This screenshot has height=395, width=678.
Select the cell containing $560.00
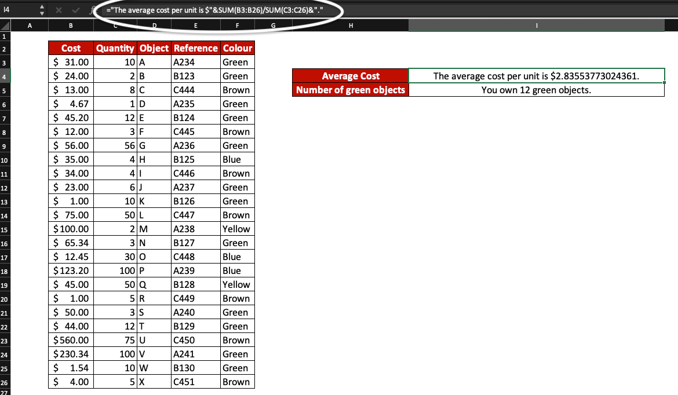coord(71,340)
